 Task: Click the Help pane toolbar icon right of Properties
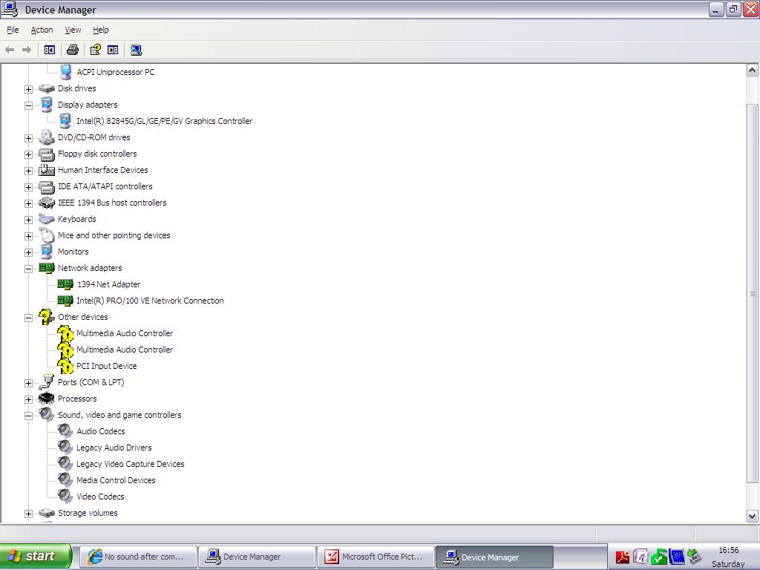coord(113,50)
